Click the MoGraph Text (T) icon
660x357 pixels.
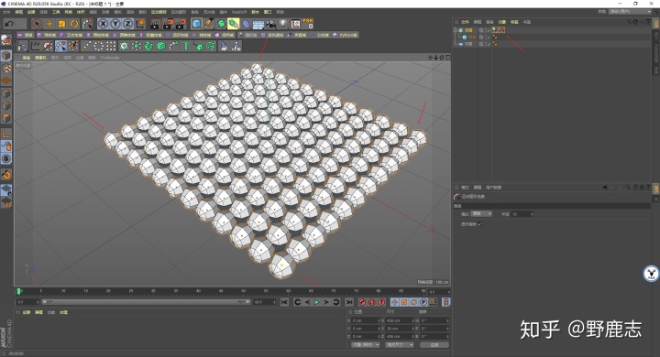[185, 46]
